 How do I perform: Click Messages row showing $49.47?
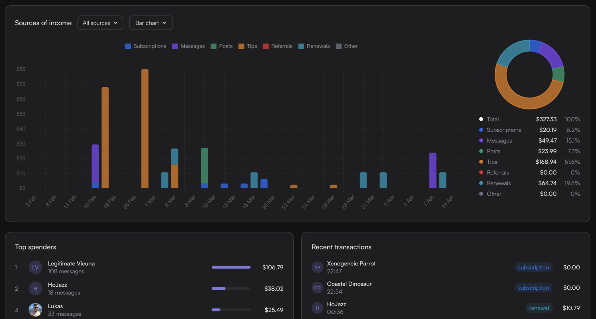click(529, 141)
